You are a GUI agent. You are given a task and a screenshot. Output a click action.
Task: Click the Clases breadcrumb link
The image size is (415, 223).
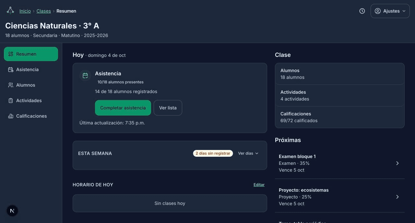tap(44, 11)
